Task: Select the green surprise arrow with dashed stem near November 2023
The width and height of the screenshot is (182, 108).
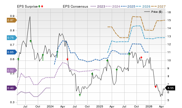Action: [43, 57]
